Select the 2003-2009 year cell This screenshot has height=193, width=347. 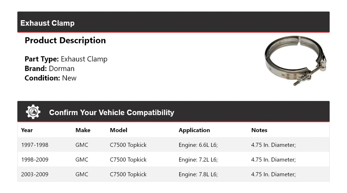tap(35, 174)
